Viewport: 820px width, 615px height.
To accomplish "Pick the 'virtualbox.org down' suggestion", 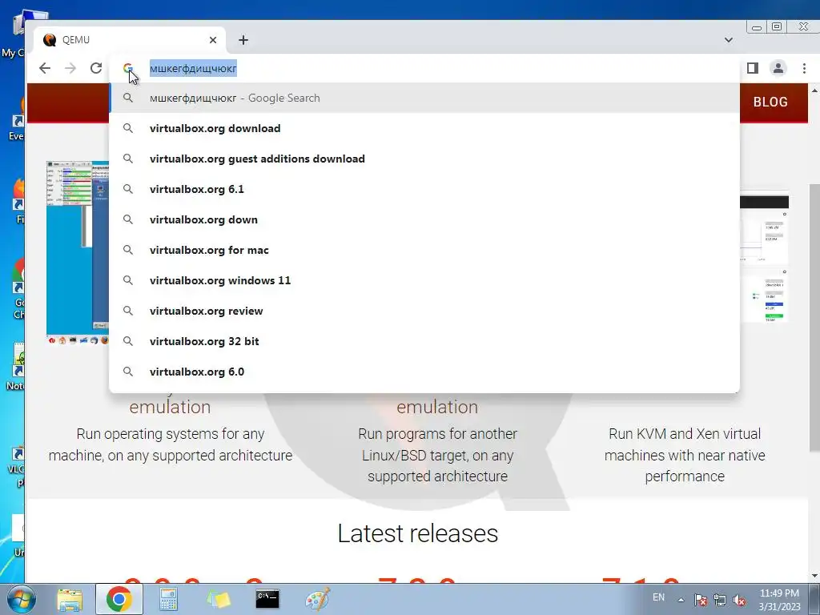I will (x=424, y=219).
